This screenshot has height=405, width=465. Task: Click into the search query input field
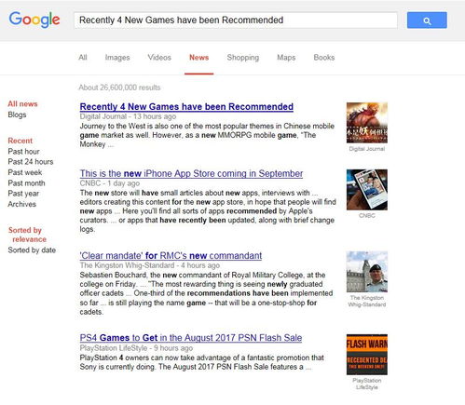click(236, 20)
